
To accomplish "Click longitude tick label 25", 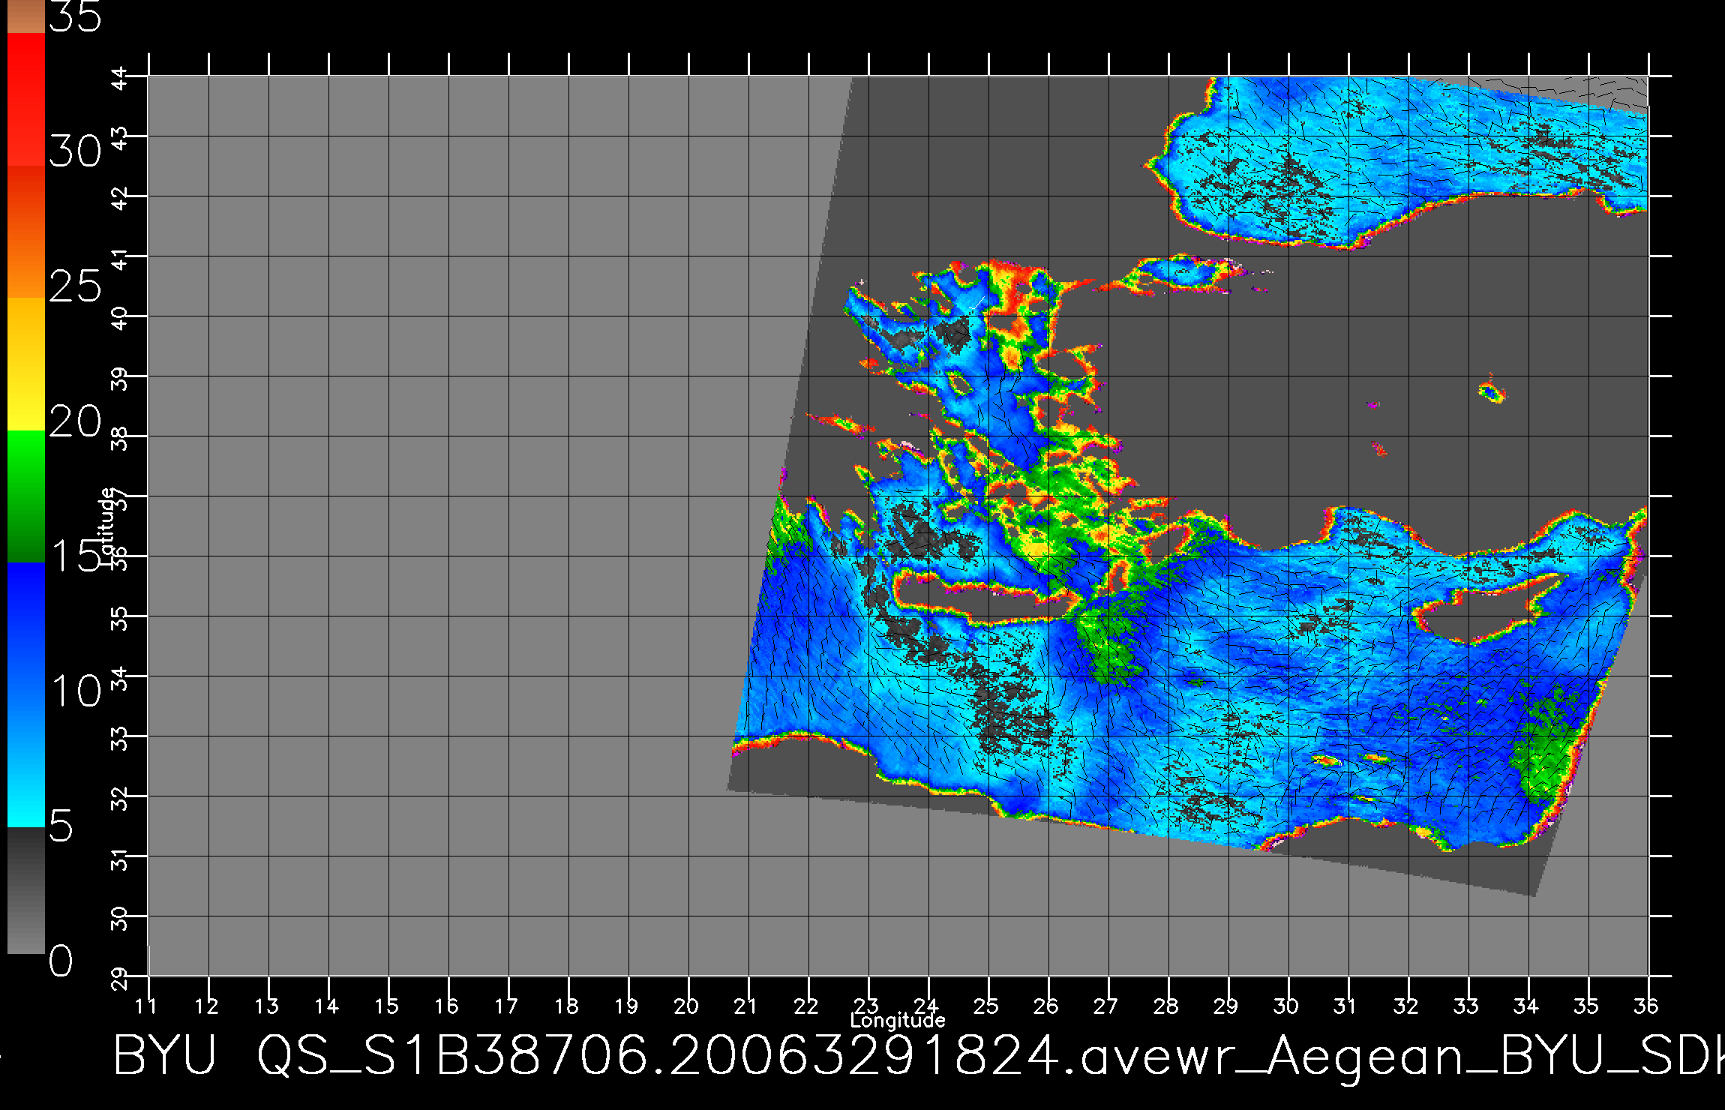I will [986, 1006].
